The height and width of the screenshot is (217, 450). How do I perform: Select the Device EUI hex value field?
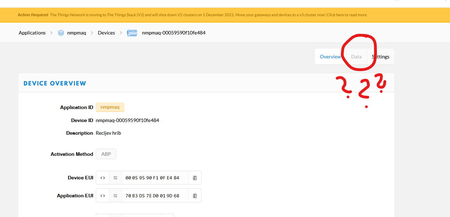155,178
